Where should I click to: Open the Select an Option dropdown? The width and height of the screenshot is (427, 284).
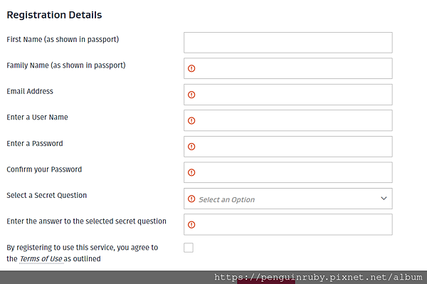tap(288, 199)
